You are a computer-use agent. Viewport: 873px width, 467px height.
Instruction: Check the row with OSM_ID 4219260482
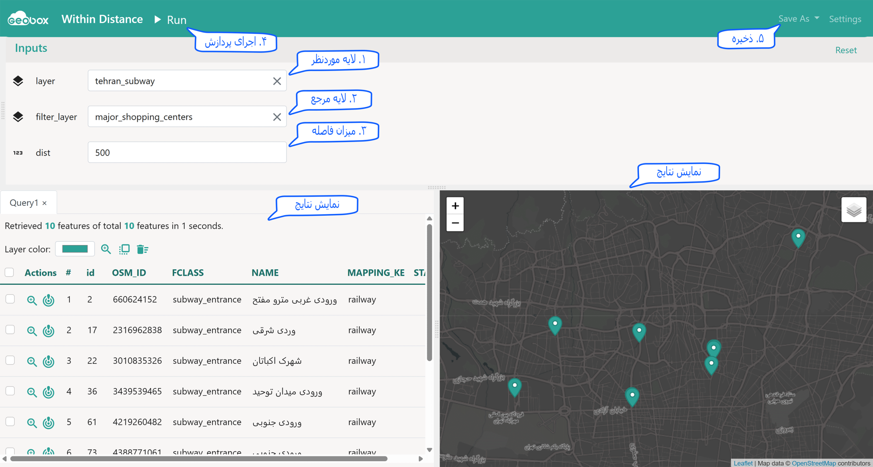[x=10, y=422]
